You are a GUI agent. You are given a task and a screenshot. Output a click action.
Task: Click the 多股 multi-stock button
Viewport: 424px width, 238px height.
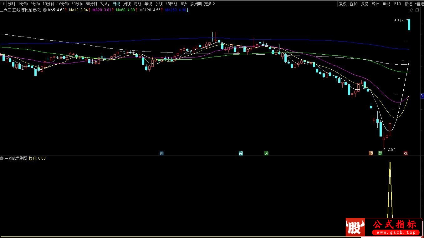click(x=364, y=4)
